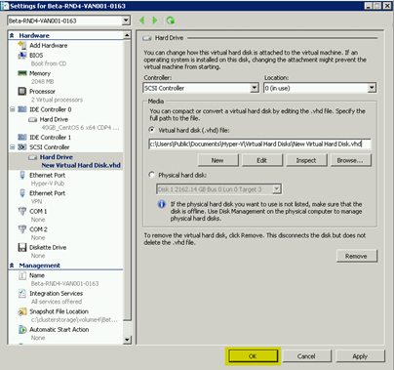Open the virtual machine selector dropdown
Viewport: 394px width, 370px height.
pos(126,21)
